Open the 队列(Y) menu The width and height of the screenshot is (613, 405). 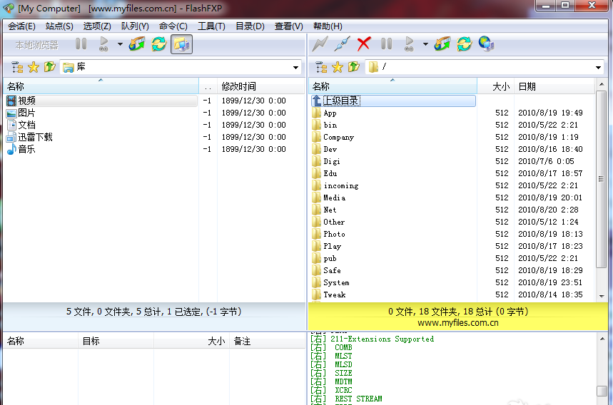click(x=135, y=26)
